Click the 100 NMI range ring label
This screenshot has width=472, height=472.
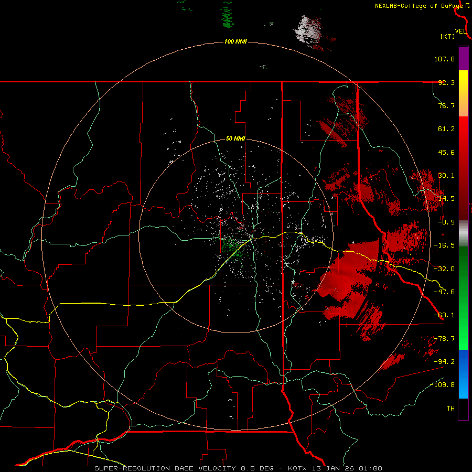pos(235,41)
